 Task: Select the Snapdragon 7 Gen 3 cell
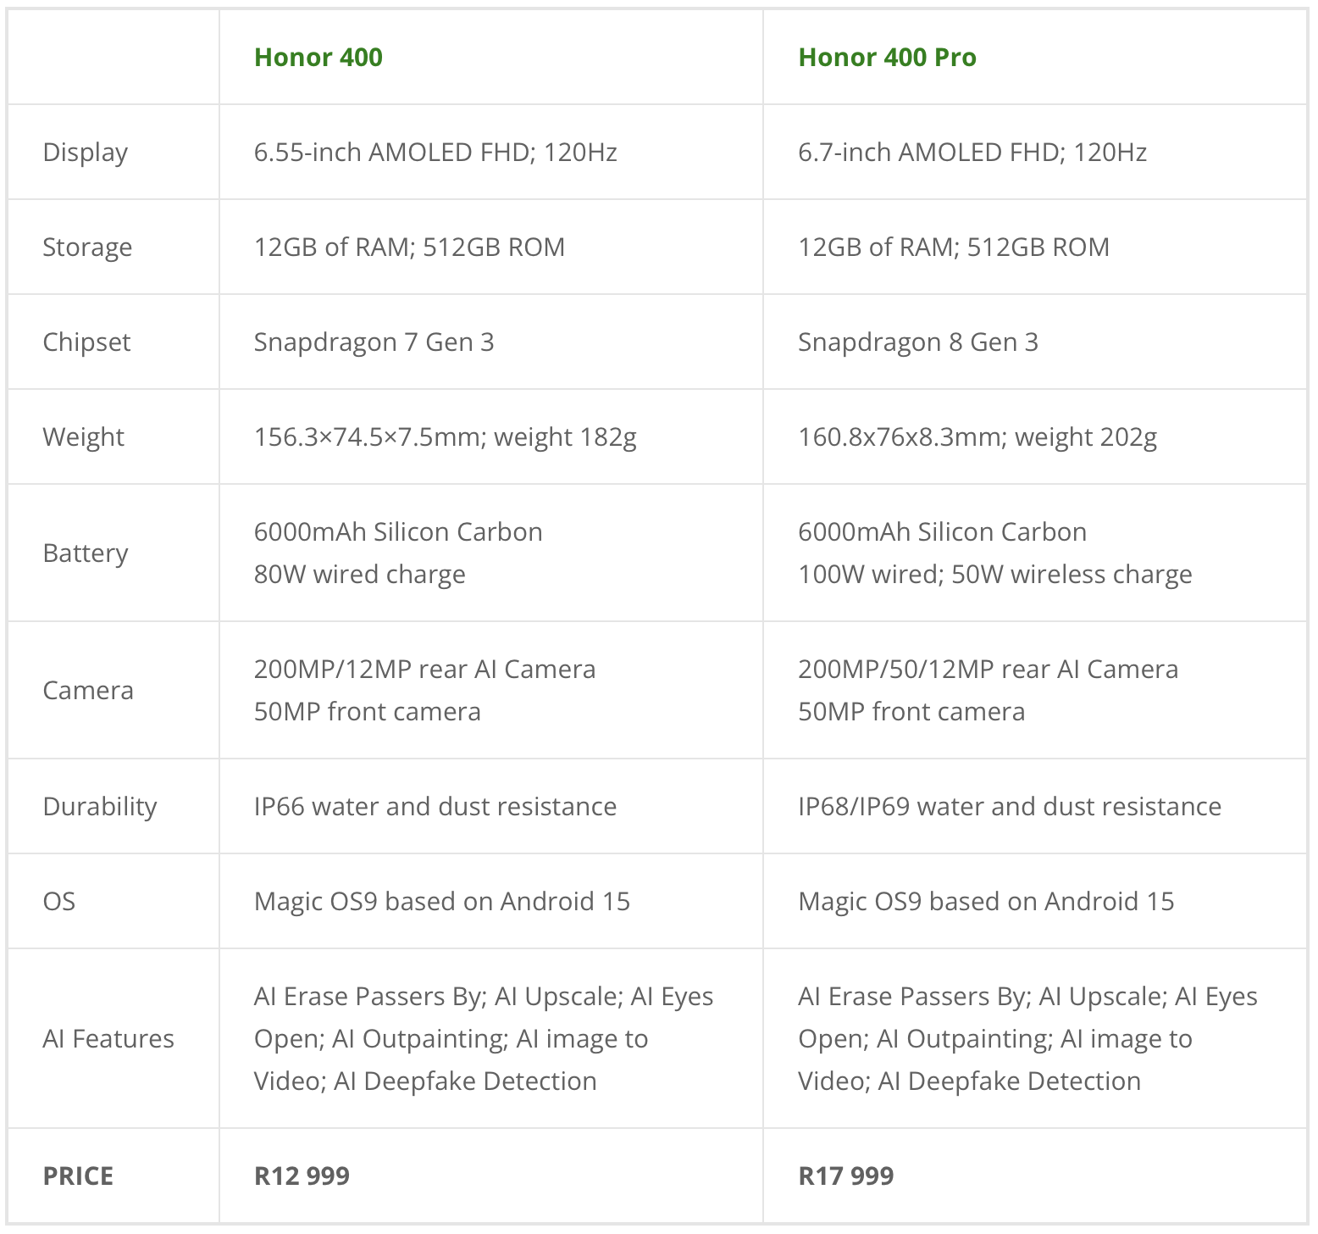(374, 342)
